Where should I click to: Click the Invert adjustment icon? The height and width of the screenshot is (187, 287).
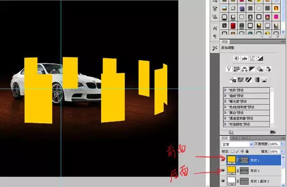233,80
